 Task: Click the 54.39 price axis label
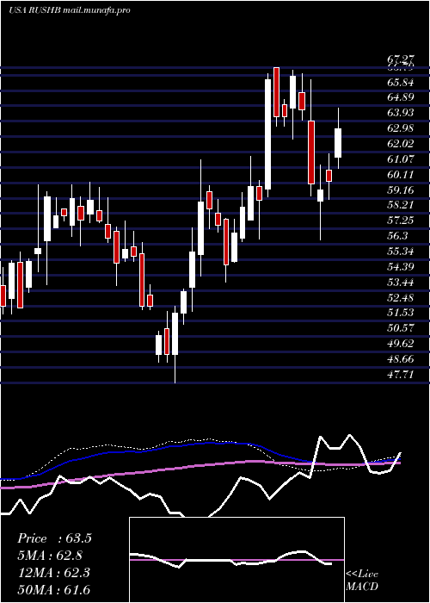coord(401,266)
